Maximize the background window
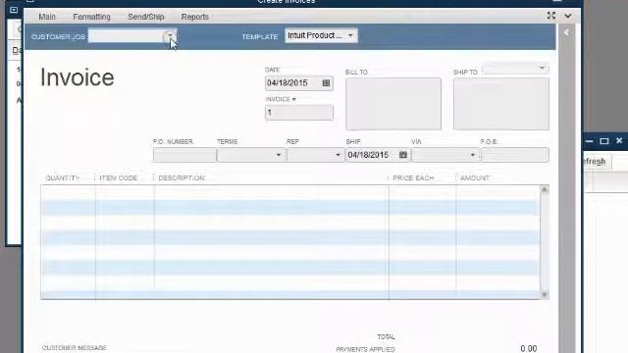 tap(604, 141)
